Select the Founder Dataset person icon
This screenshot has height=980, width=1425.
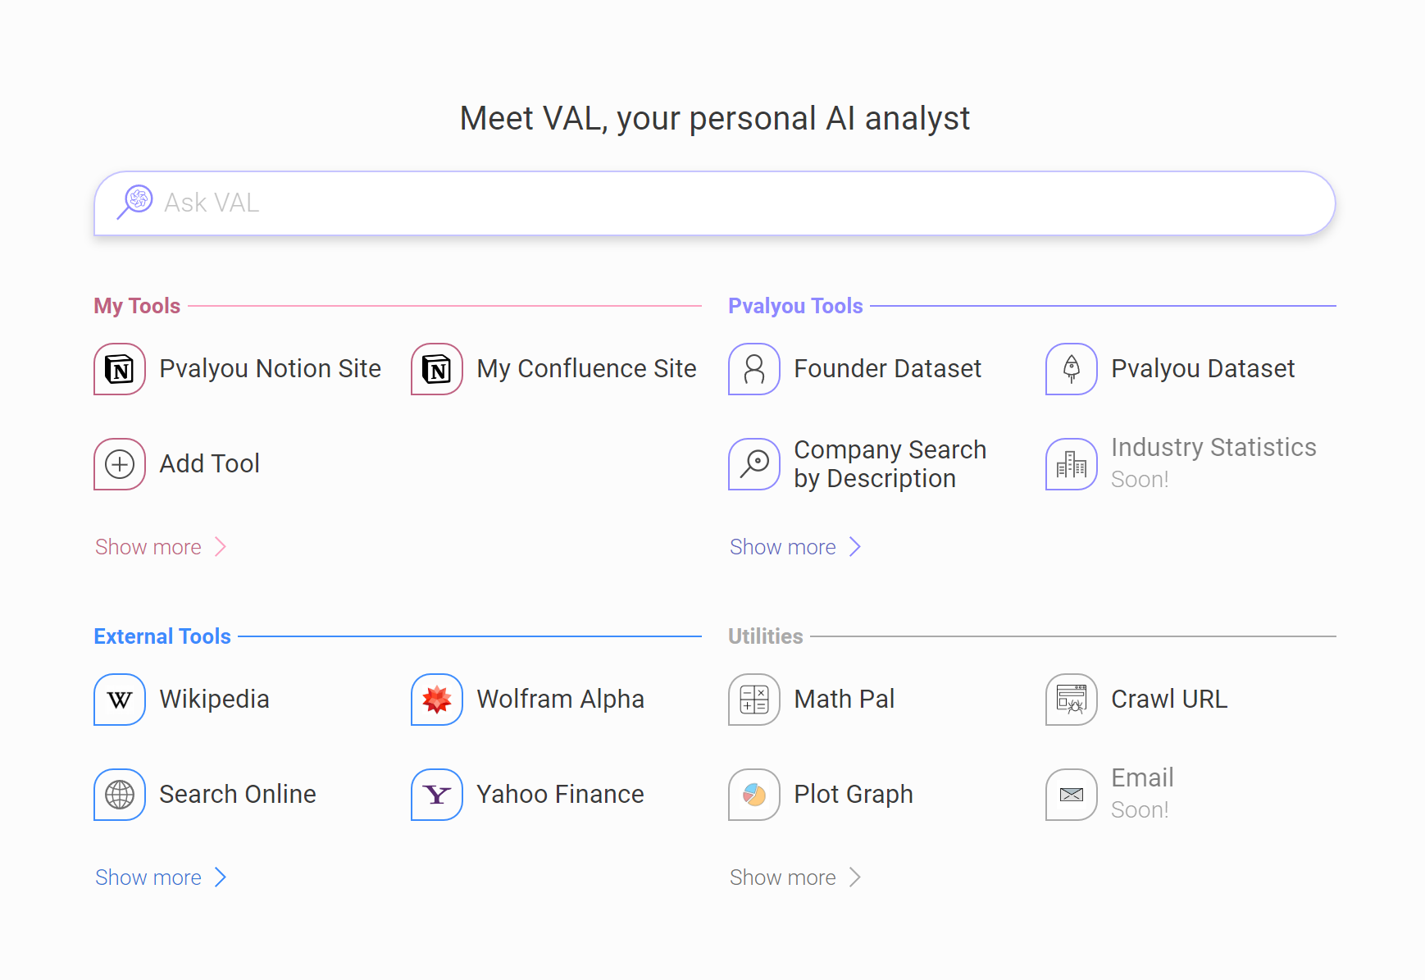[x=754, y=369]
